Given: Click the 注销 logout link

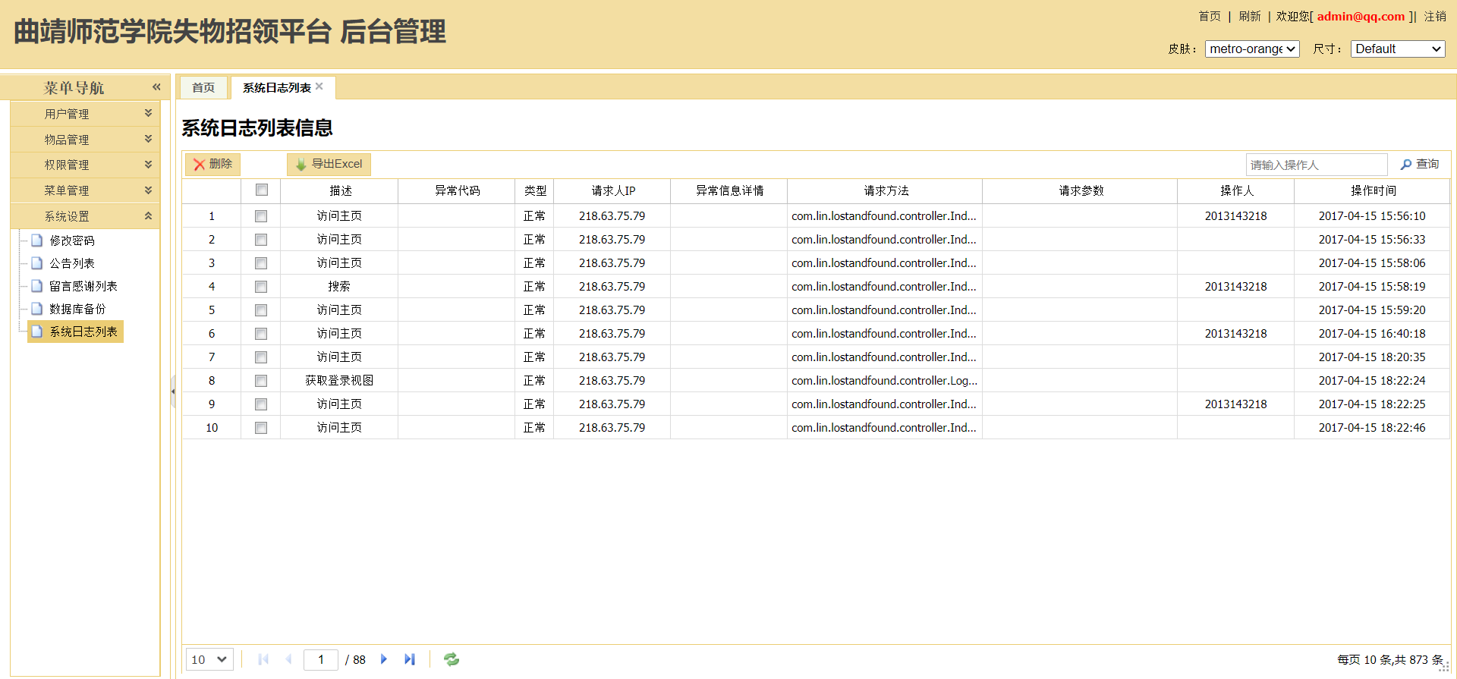Looking at the screenshot, I should (x=1435, y=17).
